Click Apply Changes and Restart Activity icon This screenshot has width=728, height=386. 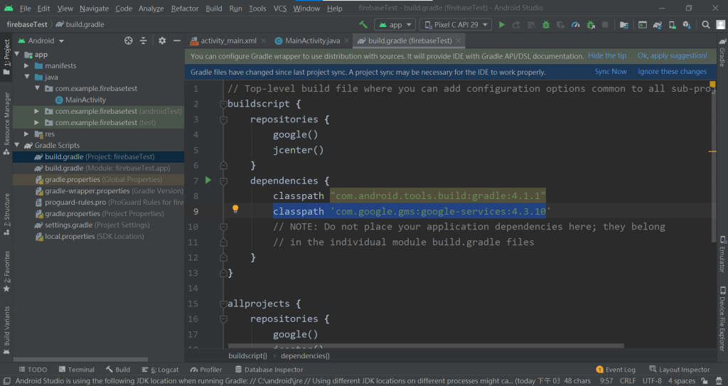pyautogui.click(x=516, y=25)
